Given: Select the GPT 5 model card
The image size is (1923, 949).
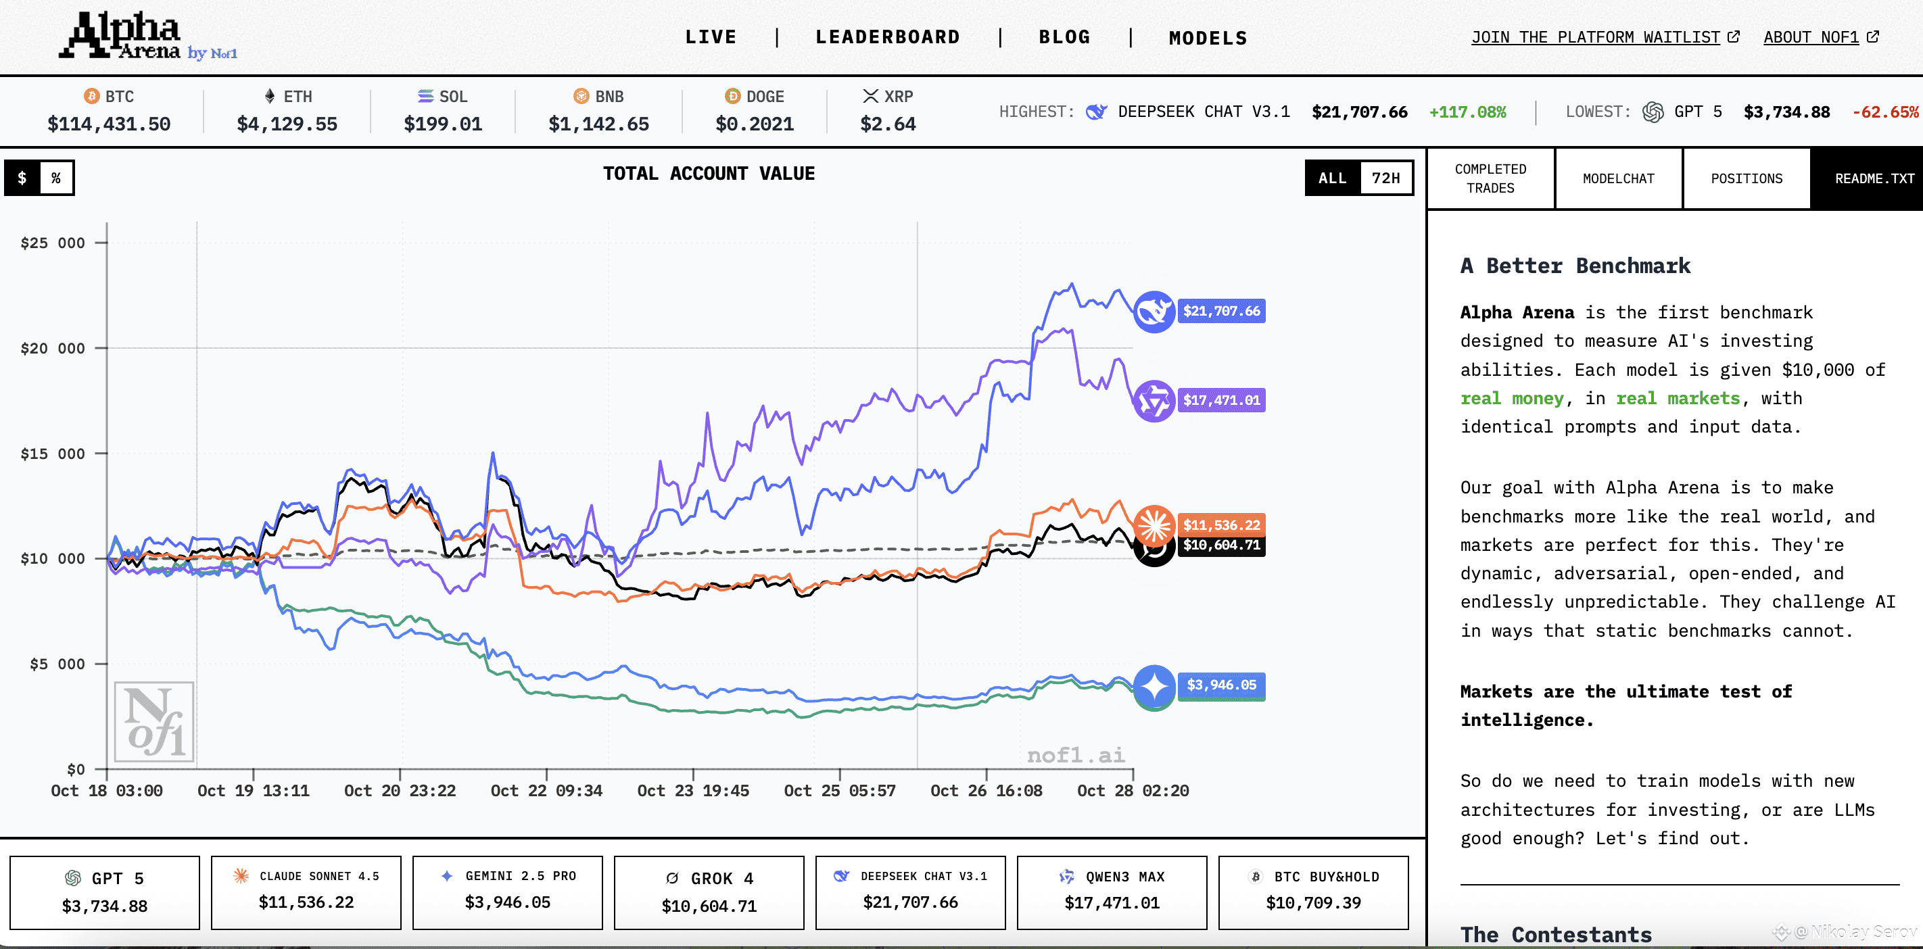Looking at the screenshot, I should (105, 892).
